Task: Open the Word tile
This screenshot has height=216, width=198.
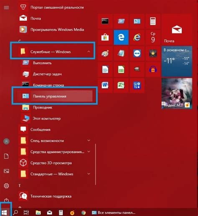Action: click(x=105, y=85)
